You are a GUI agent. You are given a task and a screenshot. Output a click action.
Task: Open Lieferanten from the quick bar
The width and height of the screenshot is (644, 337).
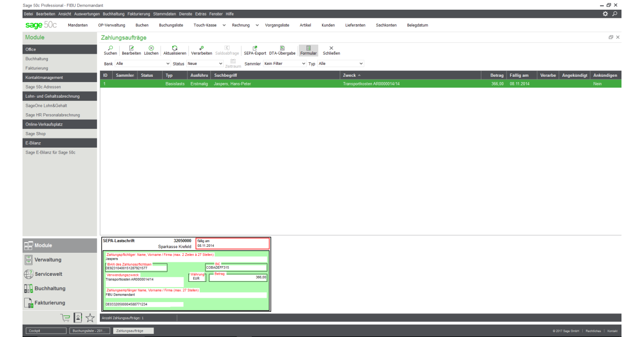[x=355, y=25]
